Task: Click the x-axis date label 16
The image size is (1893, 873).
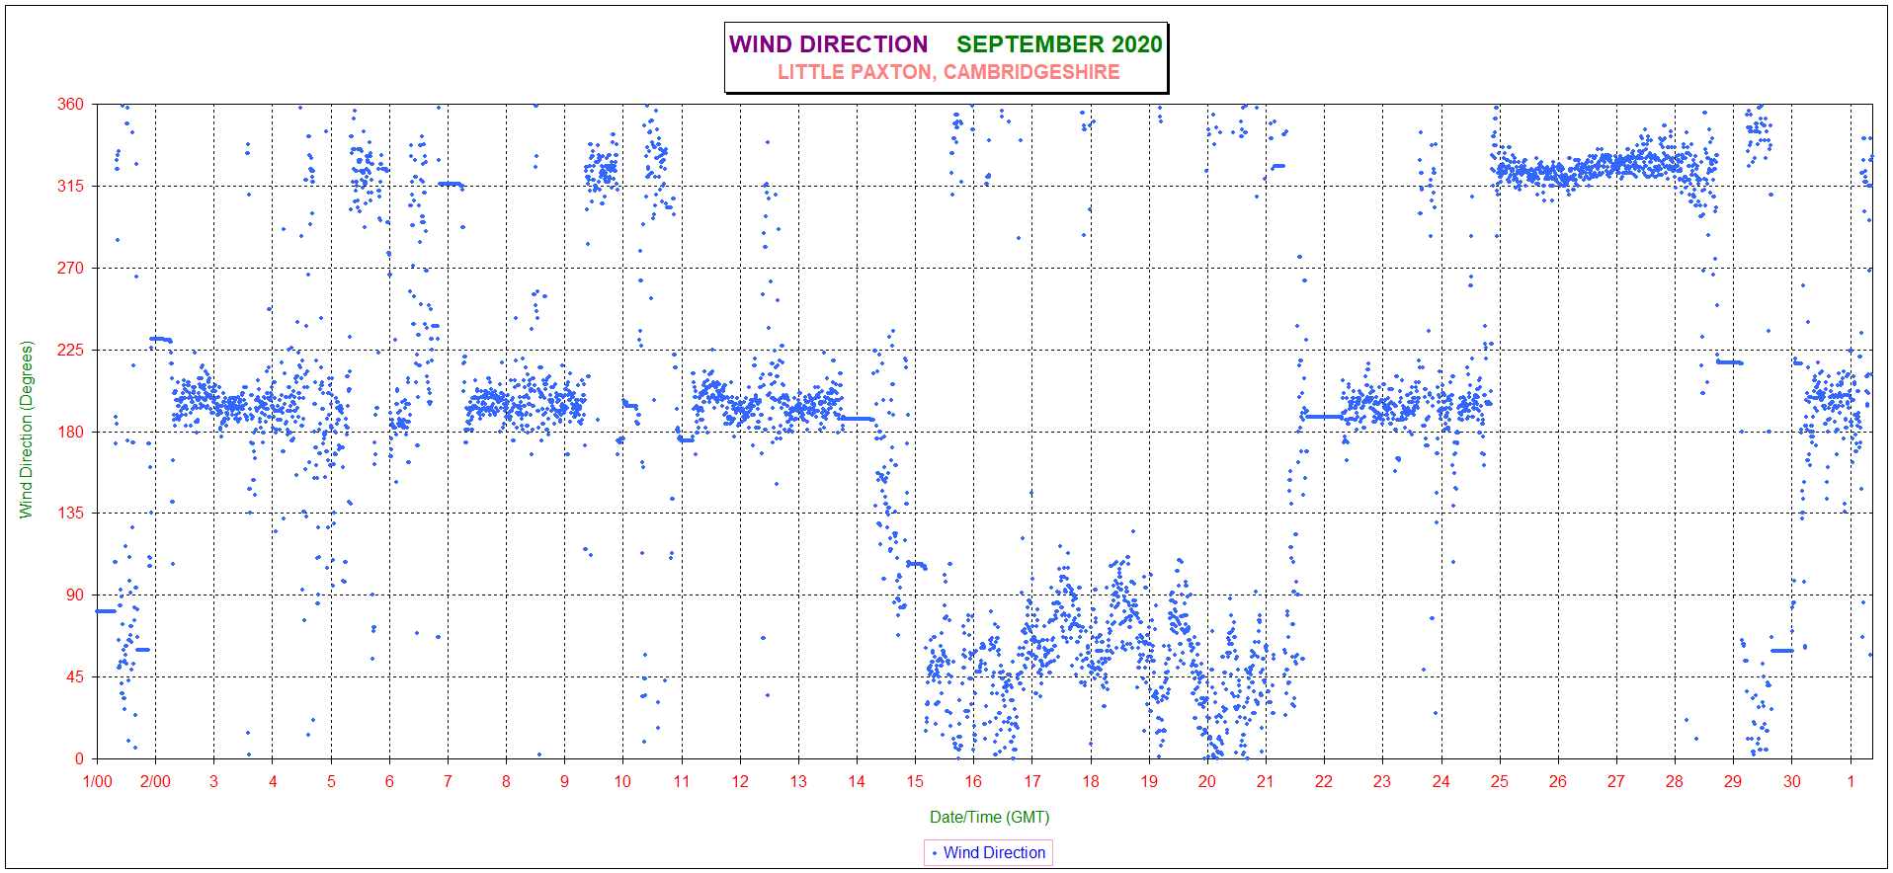Action: [x=973, y=781]
